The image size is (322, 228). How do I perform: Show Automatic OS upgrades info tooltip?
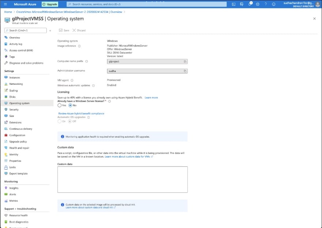tap(89, 117)
